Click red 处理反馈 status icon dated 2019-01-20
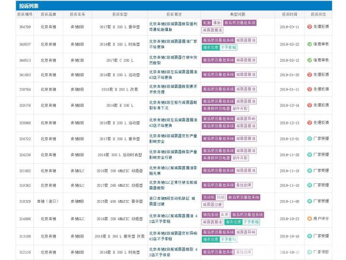 point(309,74)
